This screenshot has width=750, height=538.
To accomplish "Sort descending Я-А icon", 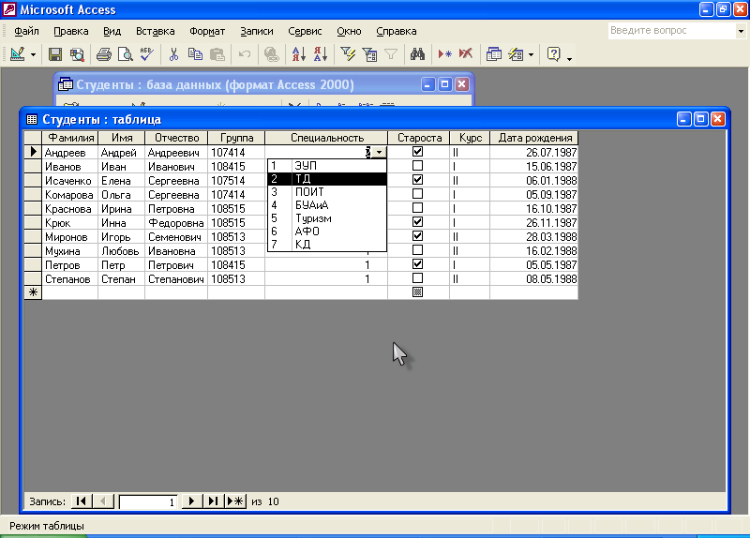I will pos(321,54).
